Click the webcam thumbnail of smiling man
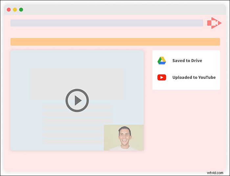 (124, 138)
